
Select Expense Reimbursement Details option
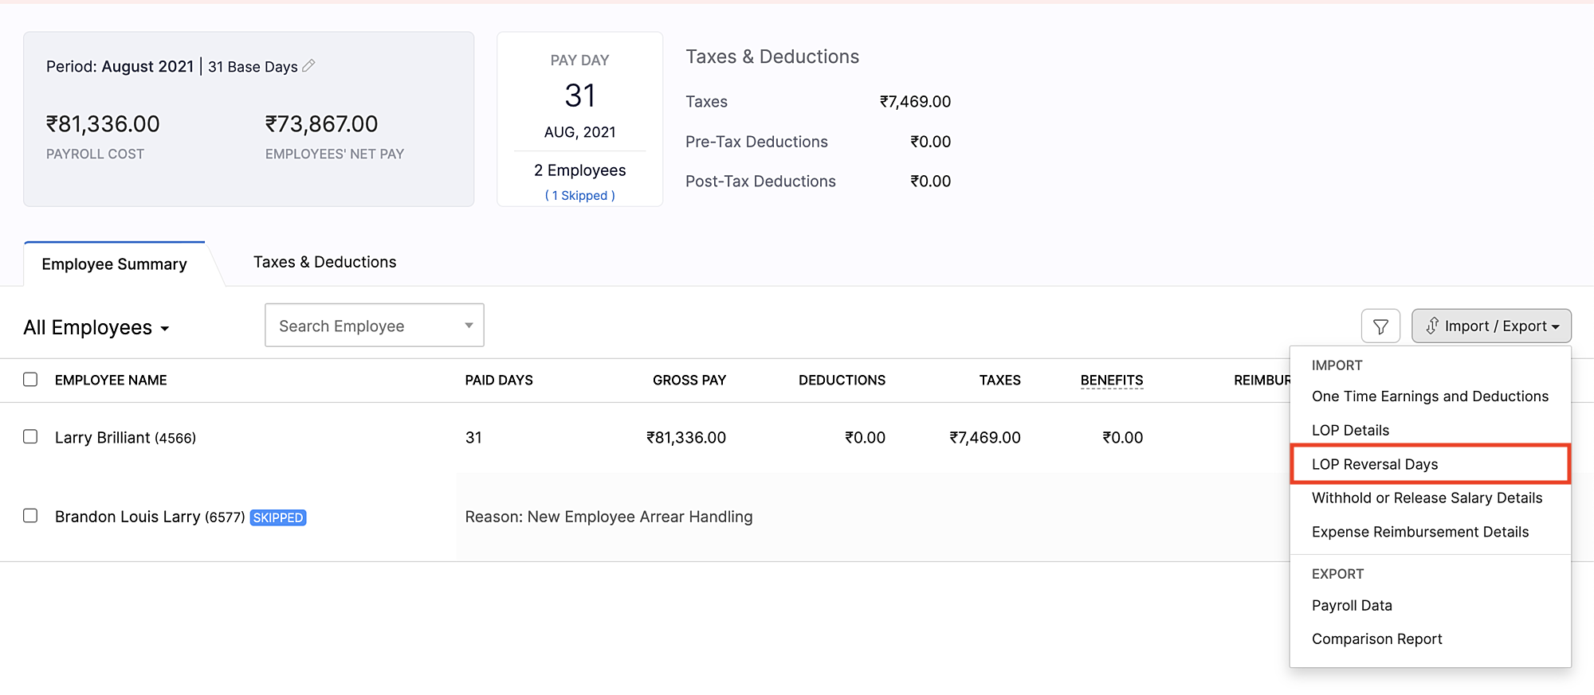click(1419, 532)
